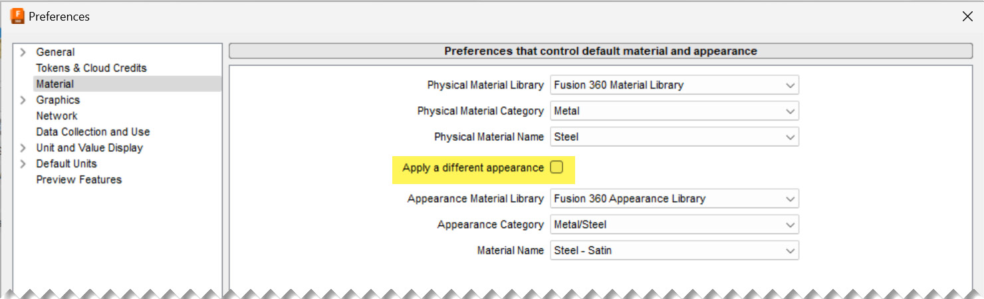Open Appearance Category dropdown
984x299 pixels.
tap(674, 225)
